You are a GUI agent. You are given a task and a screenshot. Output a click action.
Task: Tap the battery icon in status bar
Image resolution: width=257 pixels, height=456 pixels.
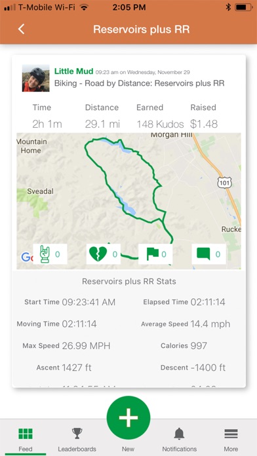point(243,8)
